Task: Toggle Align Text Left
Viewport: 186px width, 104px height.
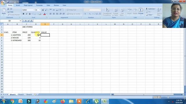Action: tap(51, 14)
